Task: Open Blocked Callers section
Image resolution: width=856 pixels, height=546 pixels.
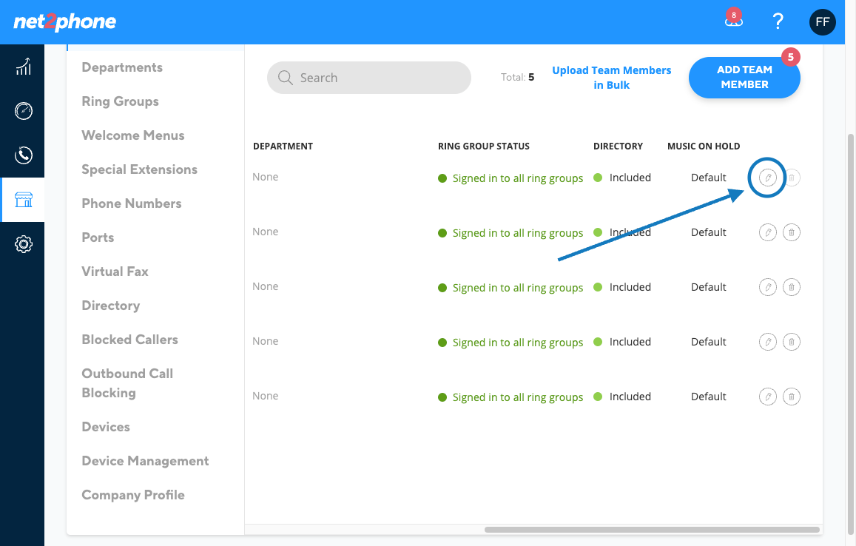Action: click(x=130, y=340)
